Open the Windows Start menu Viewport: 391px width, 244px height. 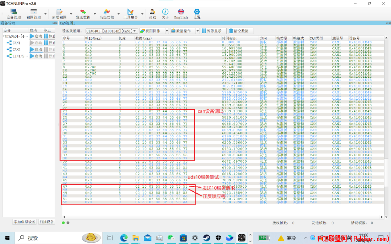coord(7,238)
